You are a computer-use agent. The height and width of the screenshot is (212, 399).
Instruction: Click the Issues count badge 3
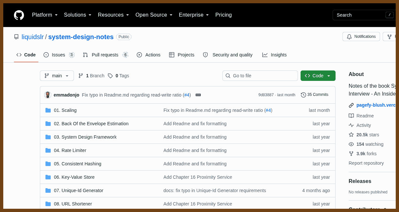click(72, 55)
